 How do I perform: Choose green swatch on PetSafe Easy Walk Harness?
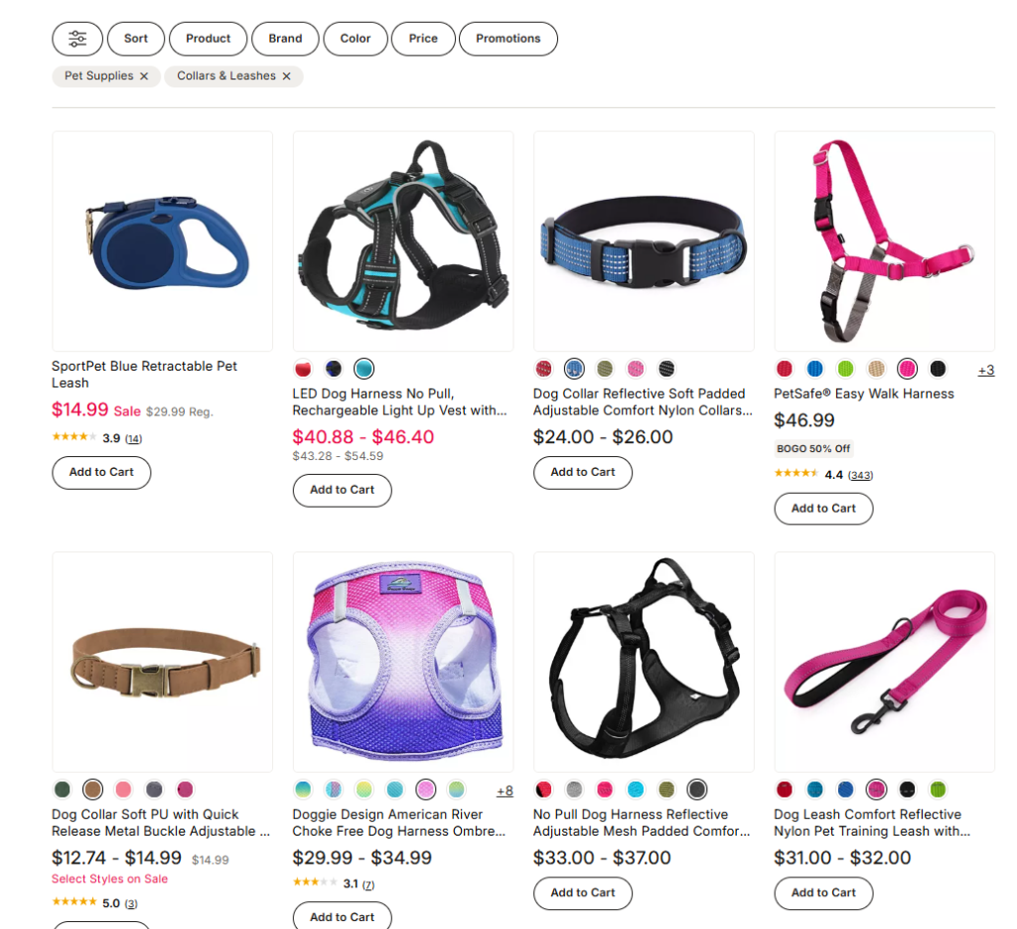pyautogui.click(x=845, y=370)
